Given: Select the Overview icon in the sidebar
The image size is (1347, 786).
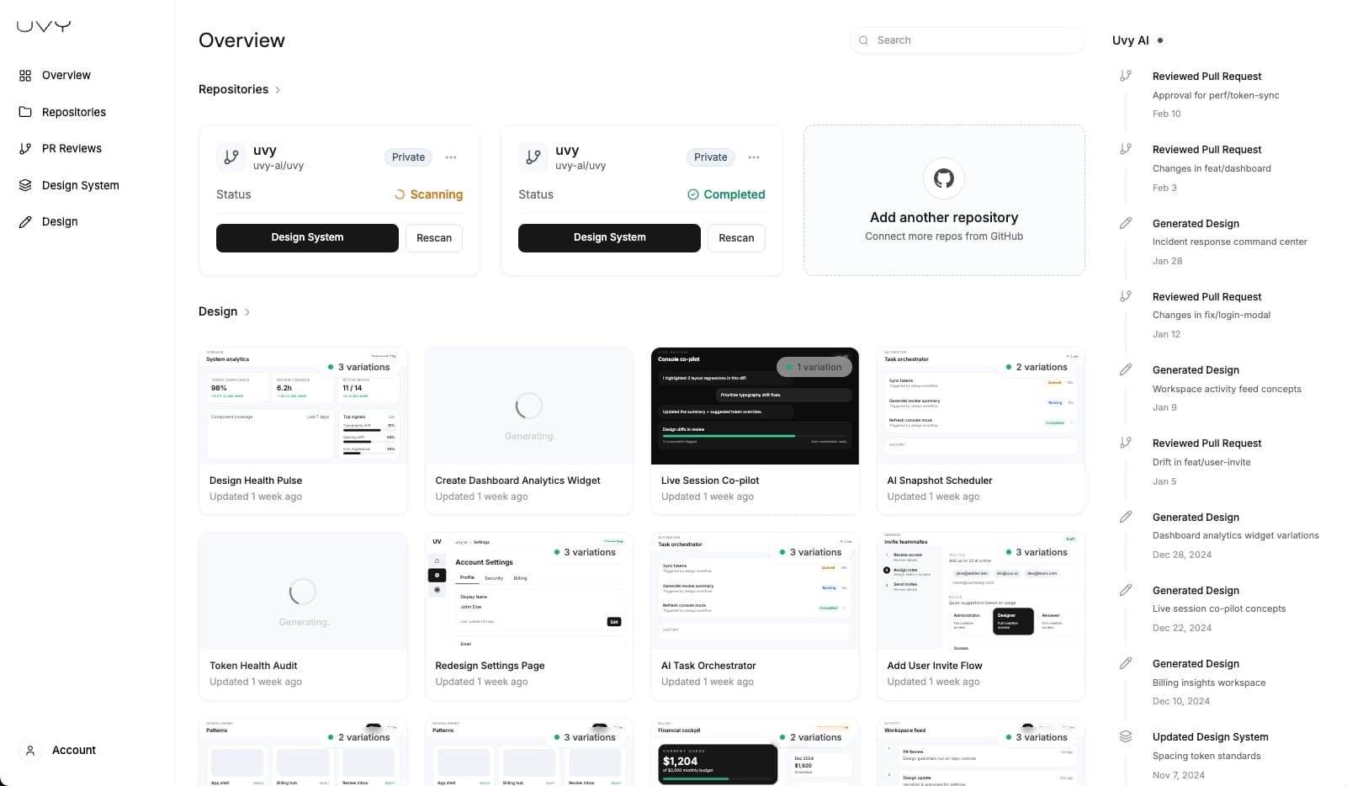Looking at the screenshot, I should (25, 75).
